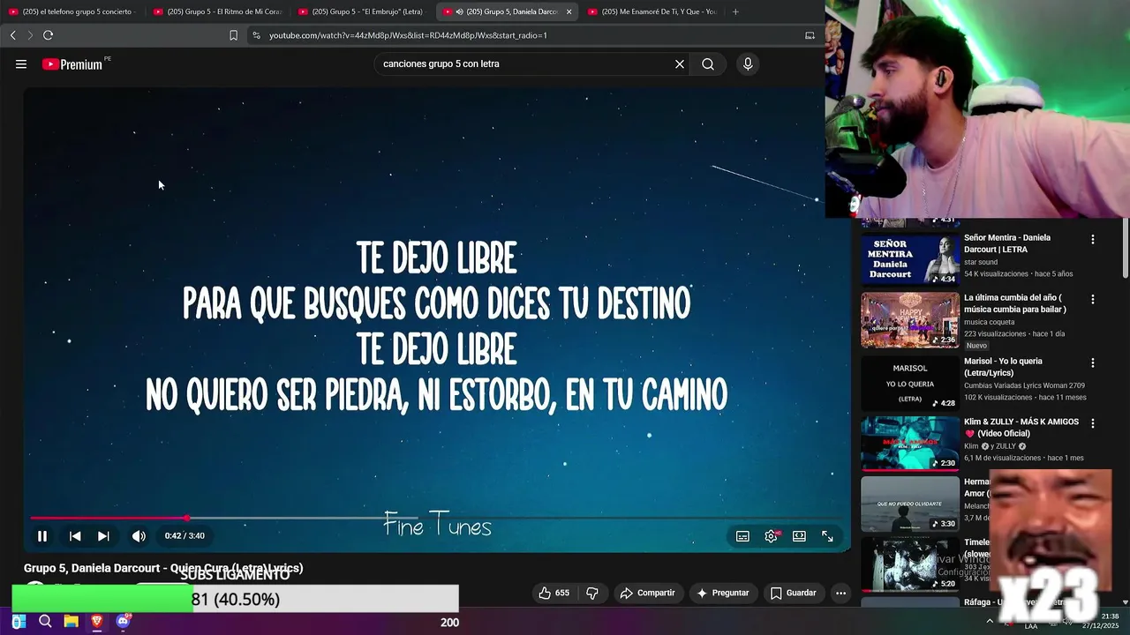Open site info icon beside the URL

[256, 35]
